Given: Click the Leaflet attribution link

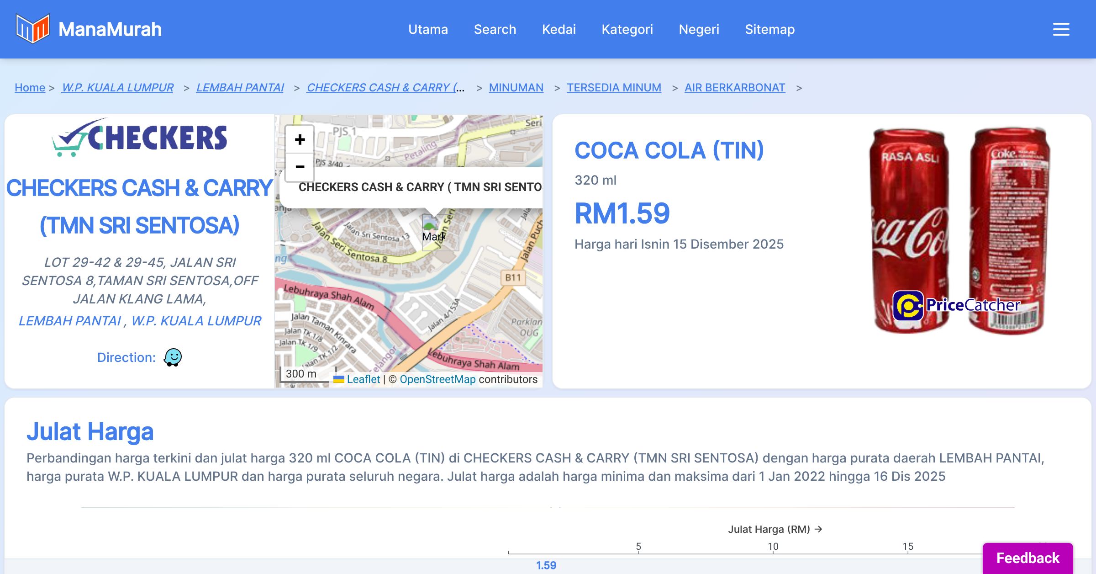Looking at the screenshot, I should (363, 379).
